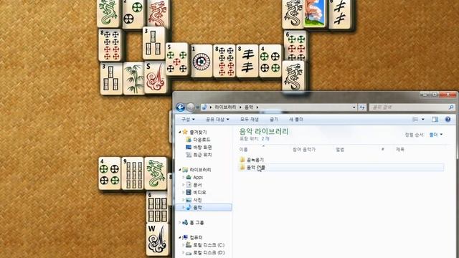This screenshot has height=258, width=459.
Task: Sort by the 제목 column header
Action: pos(400,150)
